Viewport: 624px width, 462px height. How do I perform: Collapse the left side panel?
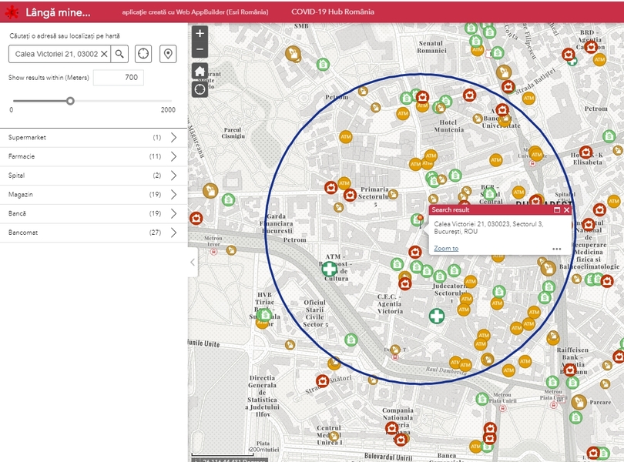coord(193,263)
